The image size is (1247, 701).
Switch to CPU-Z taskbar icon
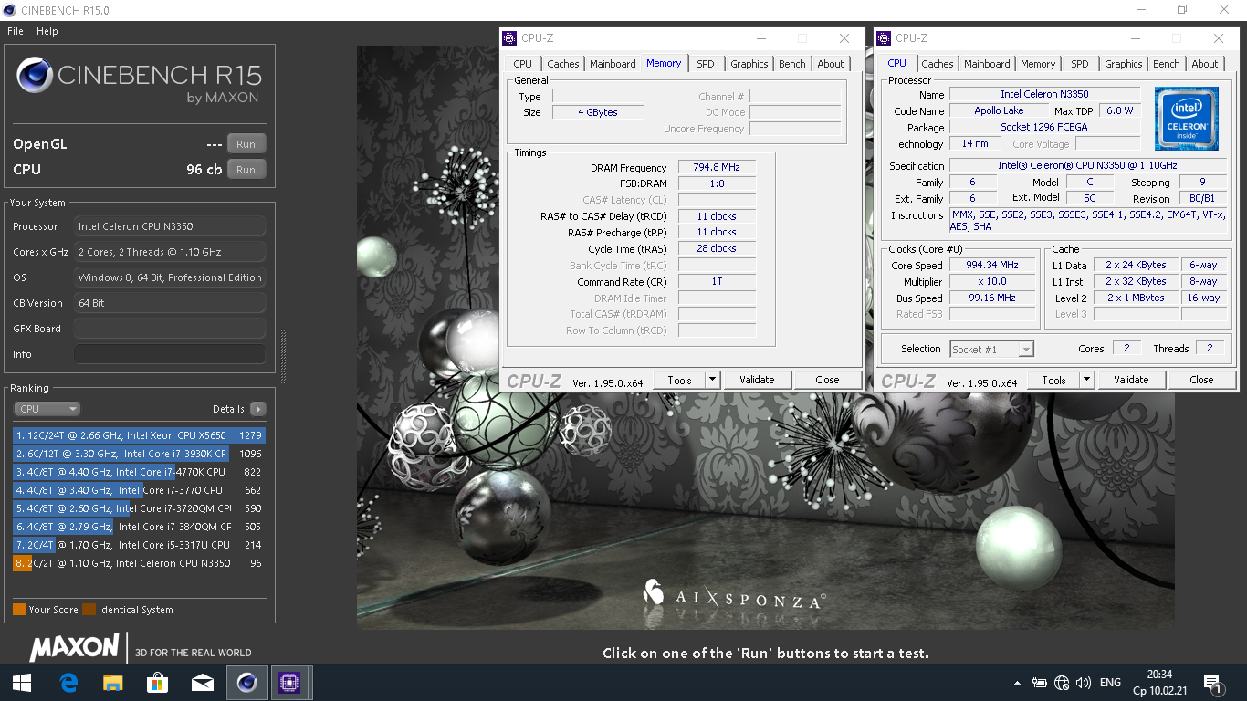[x=290, y=682]
